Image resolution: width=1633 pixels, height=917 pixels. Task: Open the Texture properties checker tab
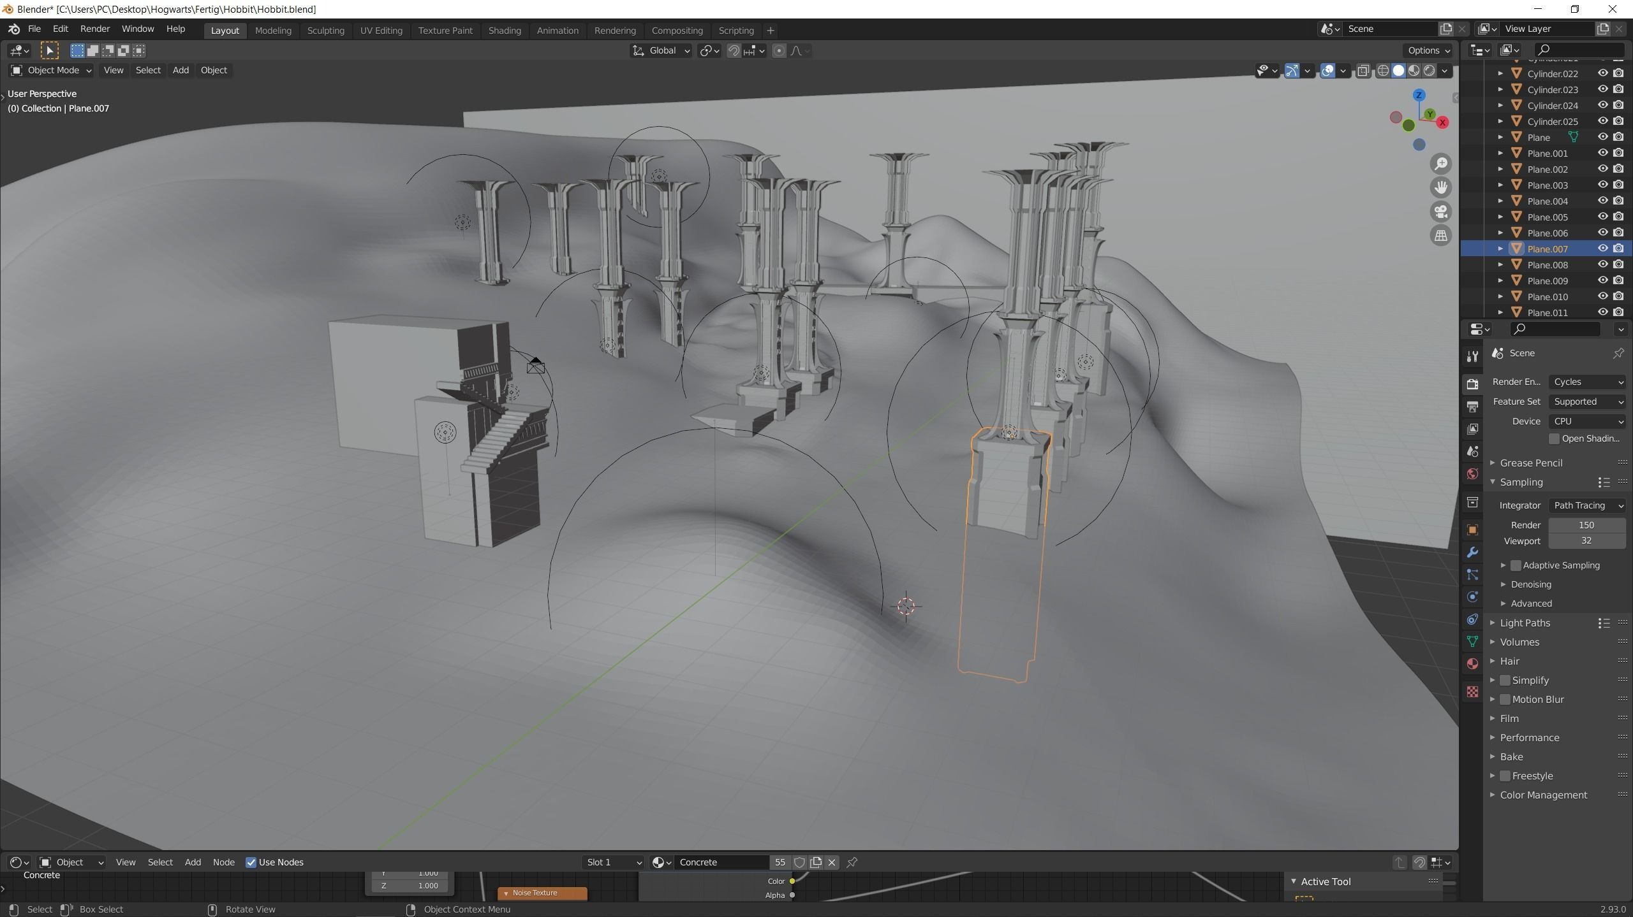(x=1472, y=691)
